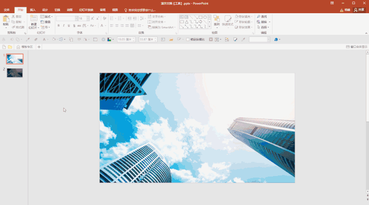The width and height of the screenshot is (369, 205).
Task: Open the font size dropdown
Action: (88, 18)
